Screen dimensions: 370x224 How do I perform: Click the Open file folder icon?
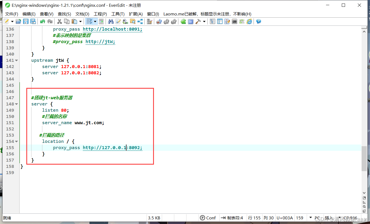(x=18, y=21)
